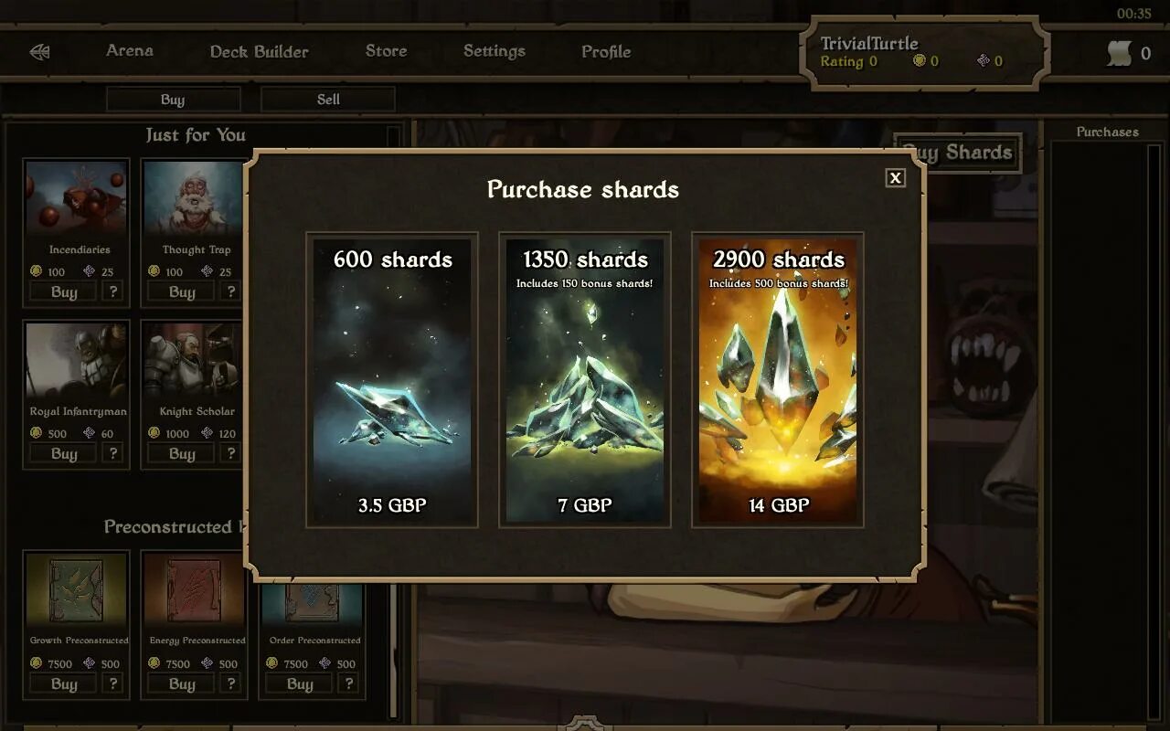The height and width of the screenshot is (731, 1170).
Task: Pick the 2900 shards golden pack
Action: click(778, 380)
